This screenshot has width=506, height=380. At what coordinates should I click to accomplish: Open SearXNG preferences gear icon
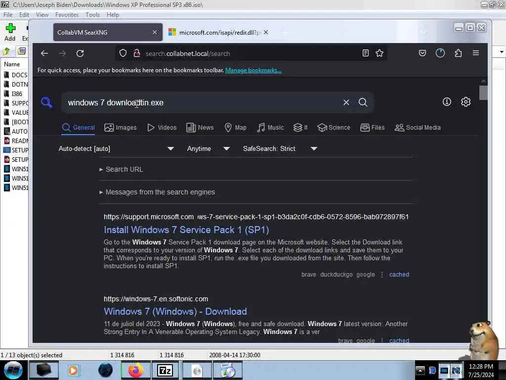465,102
